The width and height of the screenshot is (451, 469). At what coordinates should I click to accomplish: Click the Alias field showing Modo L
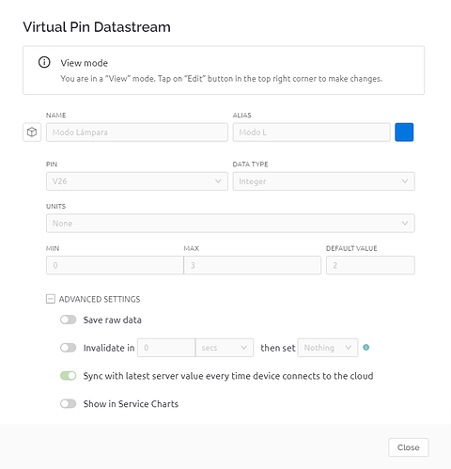click(x=311, y=133)
